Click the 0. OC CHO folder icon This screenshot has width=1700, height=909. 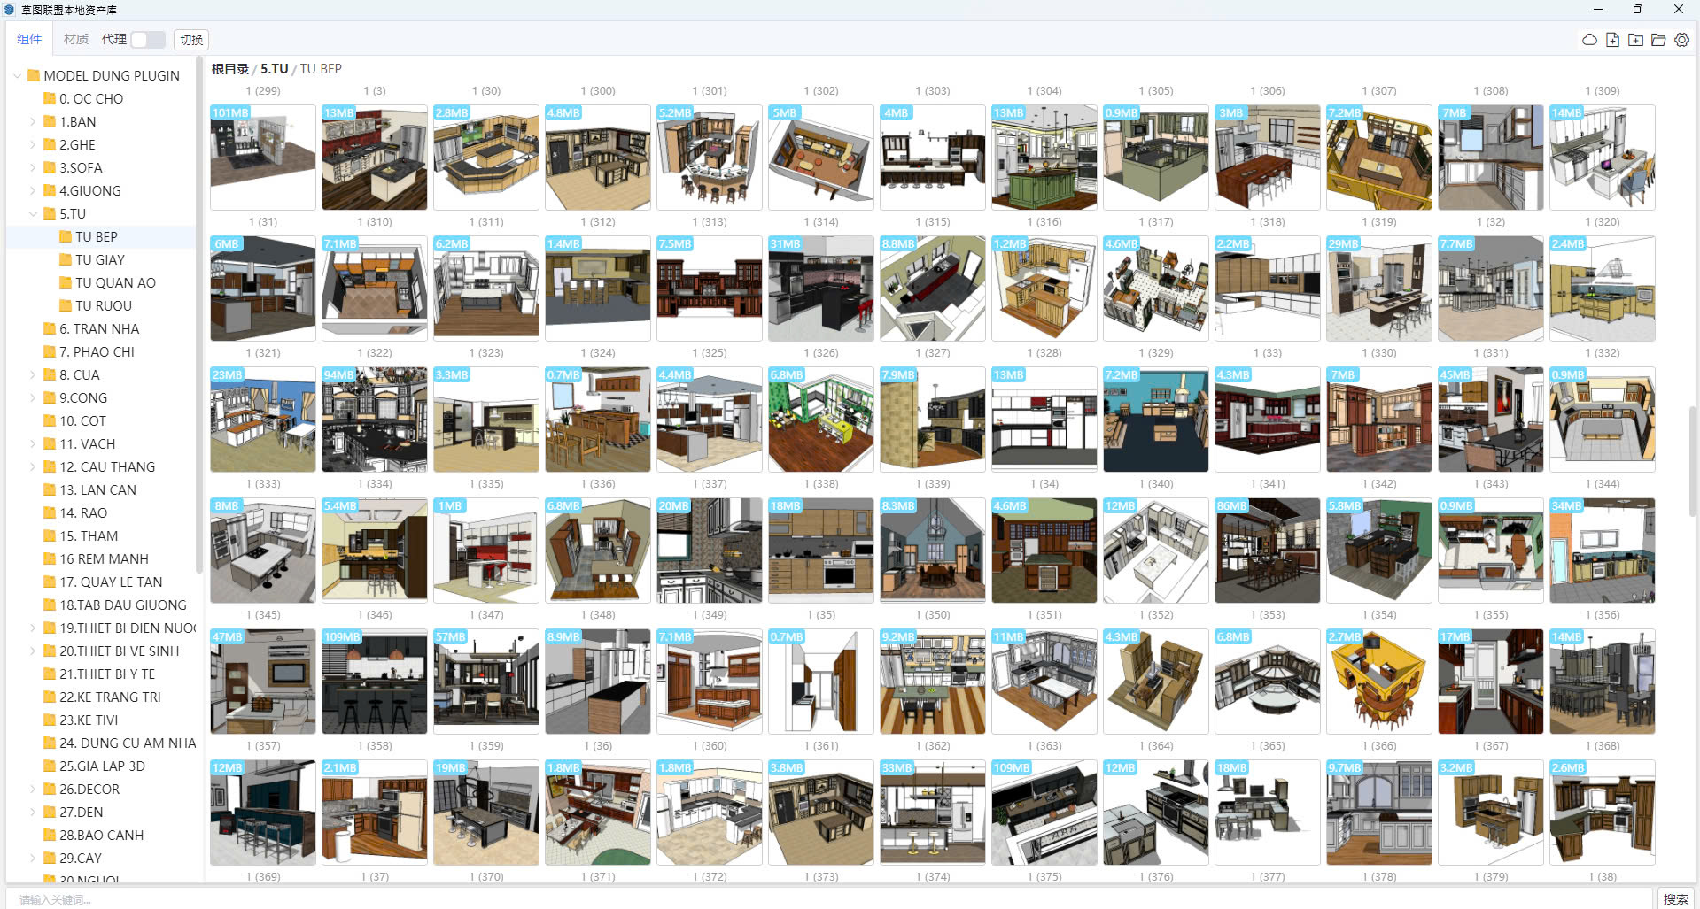tap(50, 98)
